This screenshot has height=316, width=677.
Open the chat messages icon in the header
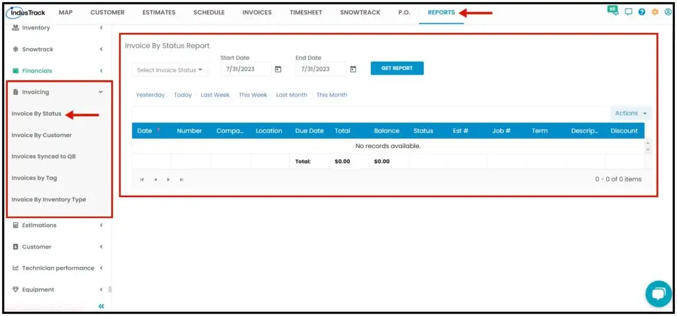(629, 12)
